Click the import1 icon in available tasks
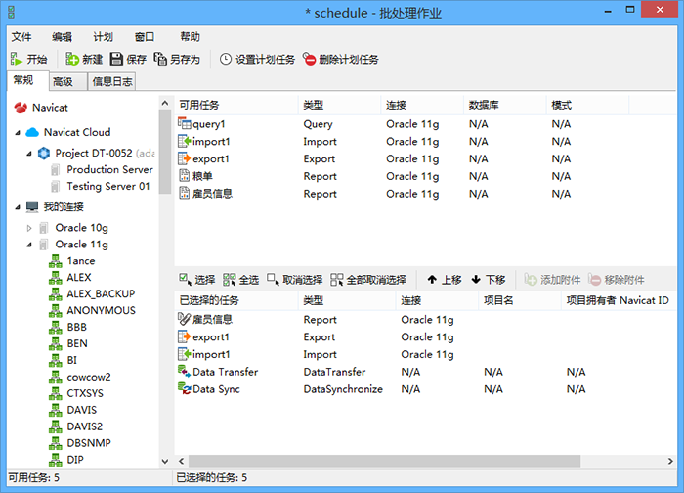 (185, 142)
